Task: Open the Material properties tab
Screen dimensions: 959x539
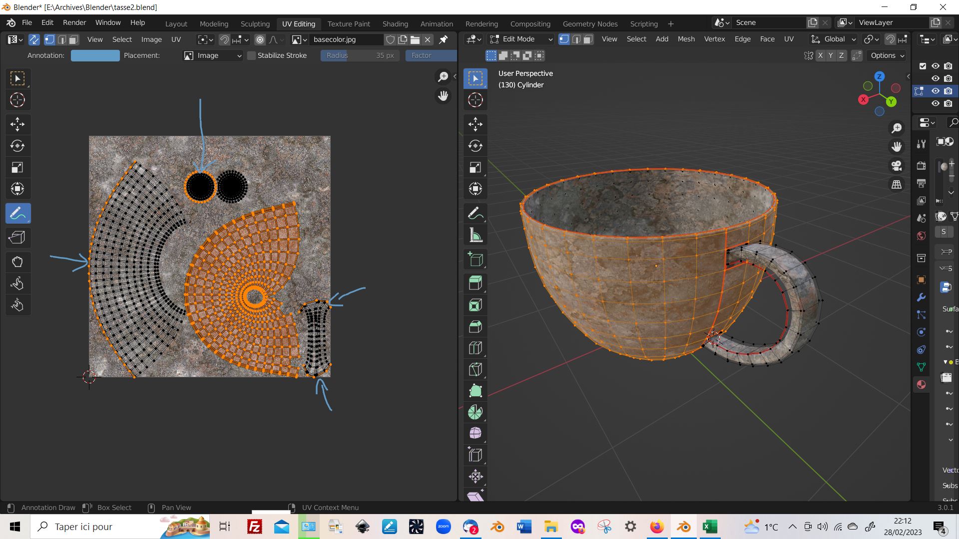Action: coord(921,385)
